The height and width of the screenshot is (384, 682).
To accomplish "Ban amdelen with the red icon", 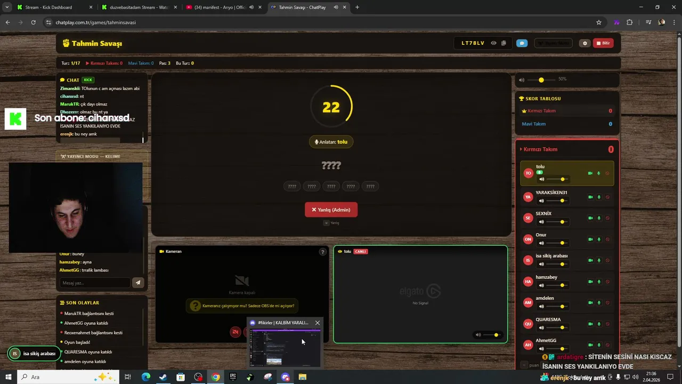I will tap(607, 302).
